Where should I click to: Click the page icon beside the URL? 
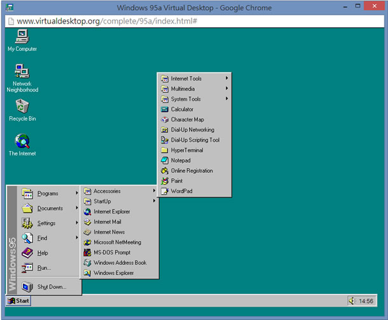click(x=11, y=21)
